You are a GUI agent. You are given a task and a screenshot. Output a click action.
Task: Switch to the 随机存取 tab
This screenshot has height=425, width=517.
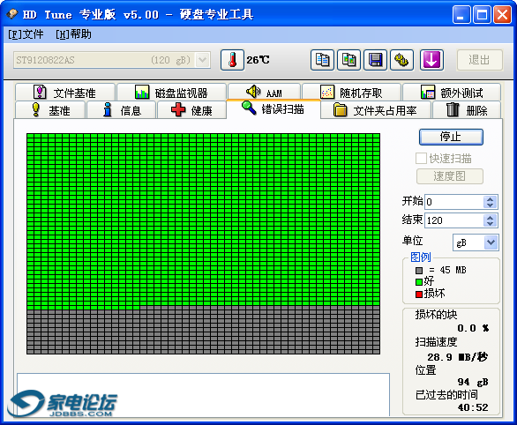pos(351,93)
